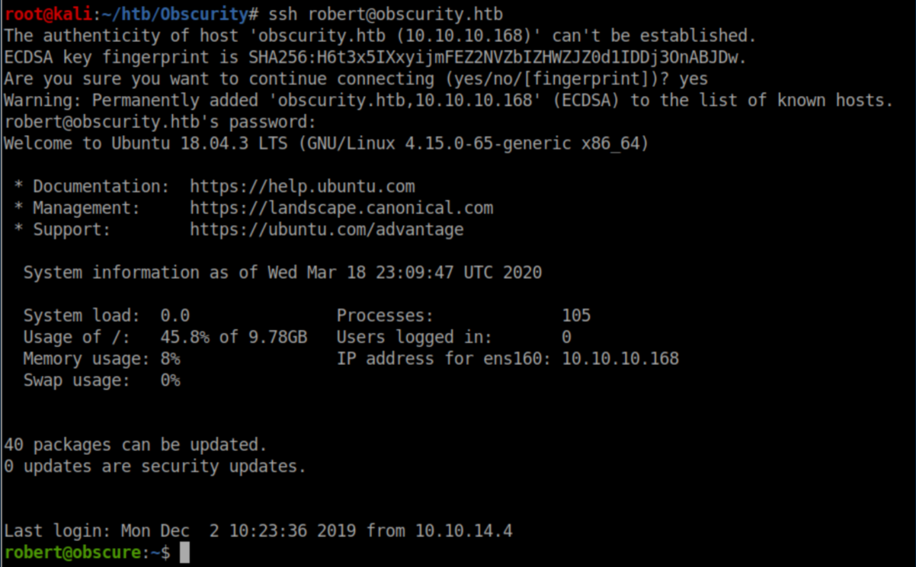Viewport: 916px width, 567px height.
Task: Click the system information date line
Action: pyautogui.click(x=282, y=273)
